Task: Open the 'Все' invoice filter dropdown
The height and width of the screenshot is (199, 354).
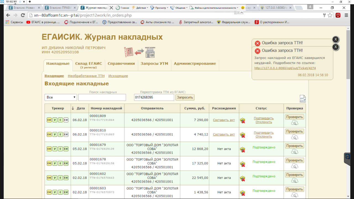Action: 61,97
